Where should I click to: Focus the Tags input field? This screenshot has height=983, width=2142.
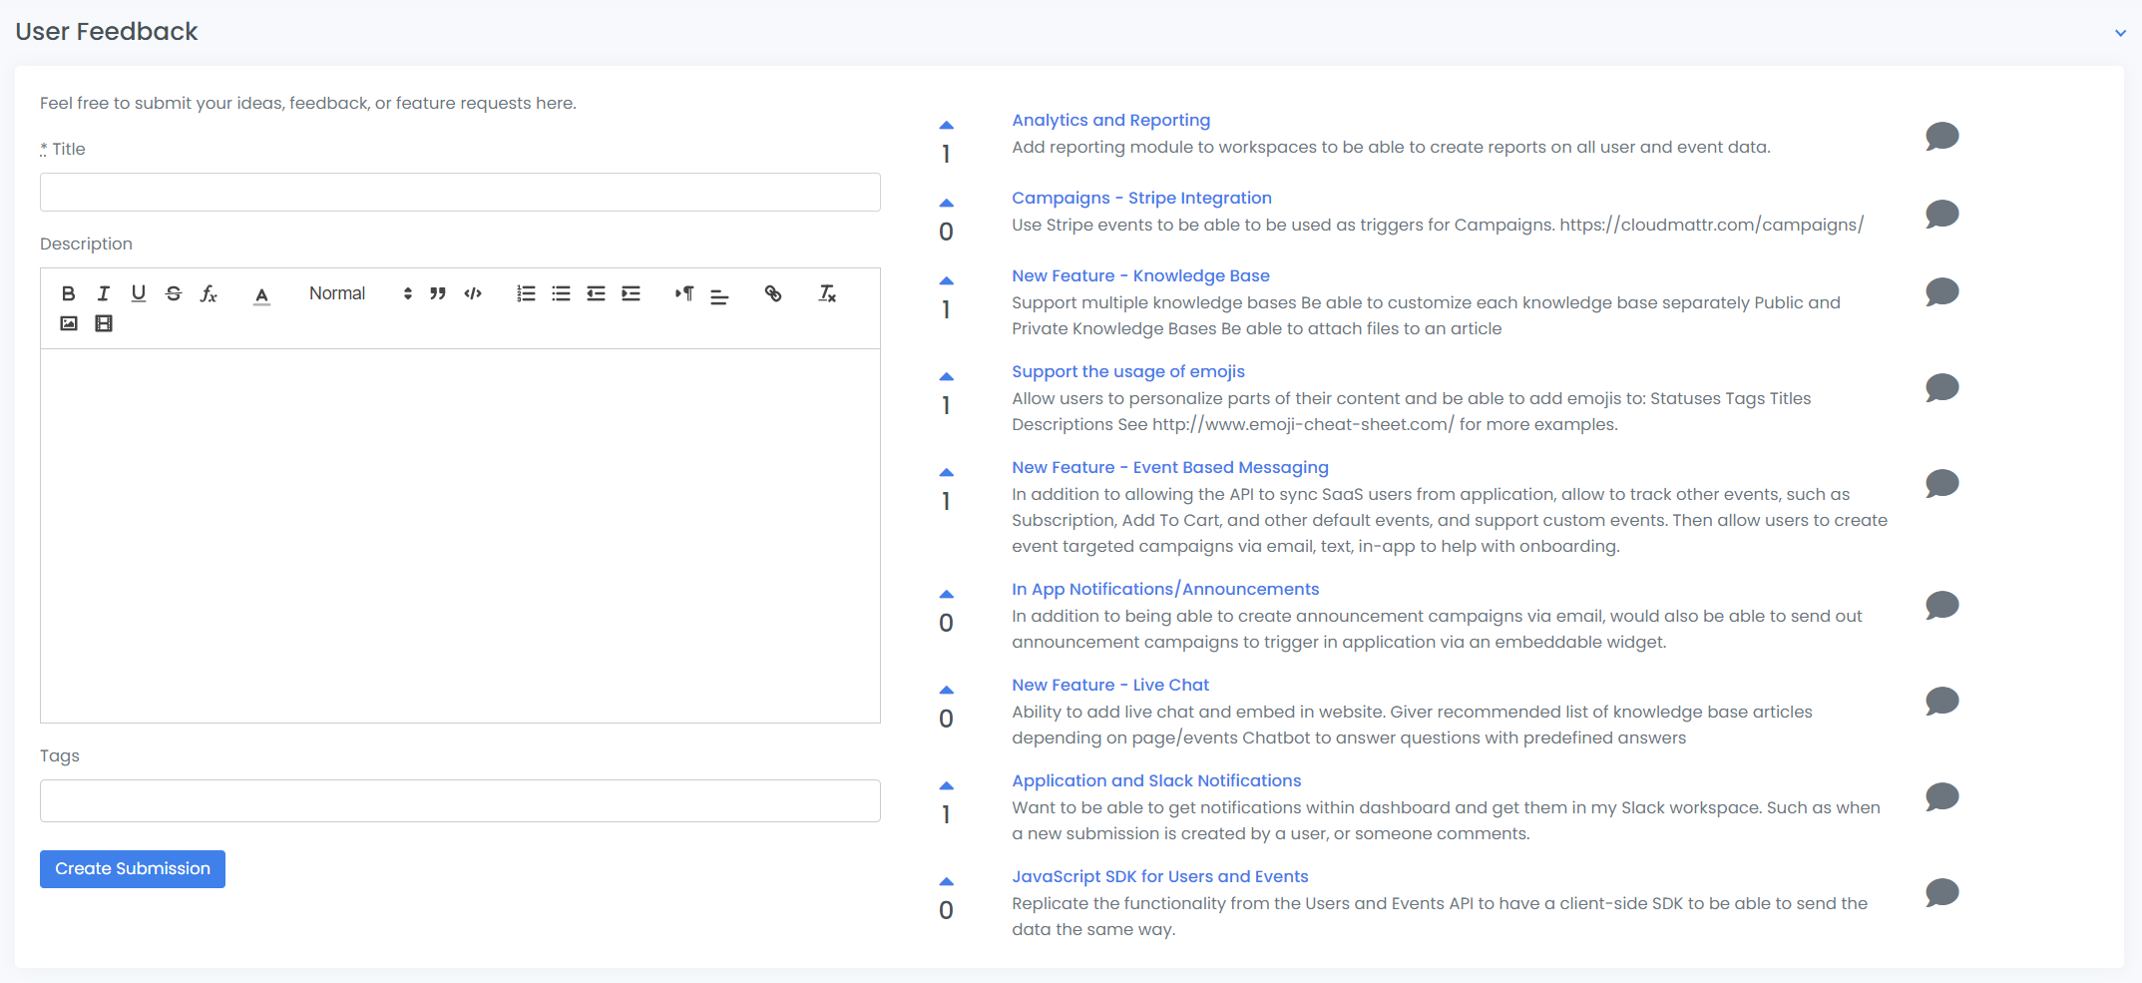coord(460,801)
